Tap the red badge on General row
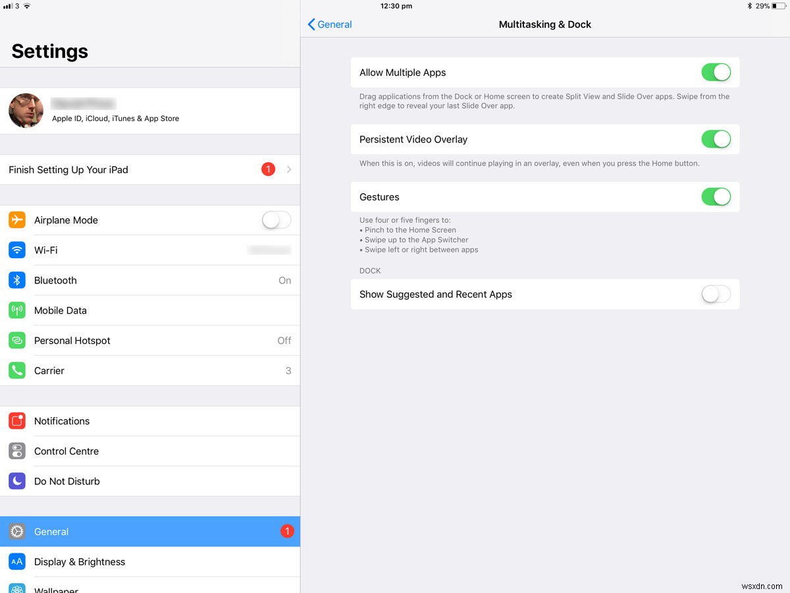The height and width of the screenshot is (593, 790). point(287,531)
